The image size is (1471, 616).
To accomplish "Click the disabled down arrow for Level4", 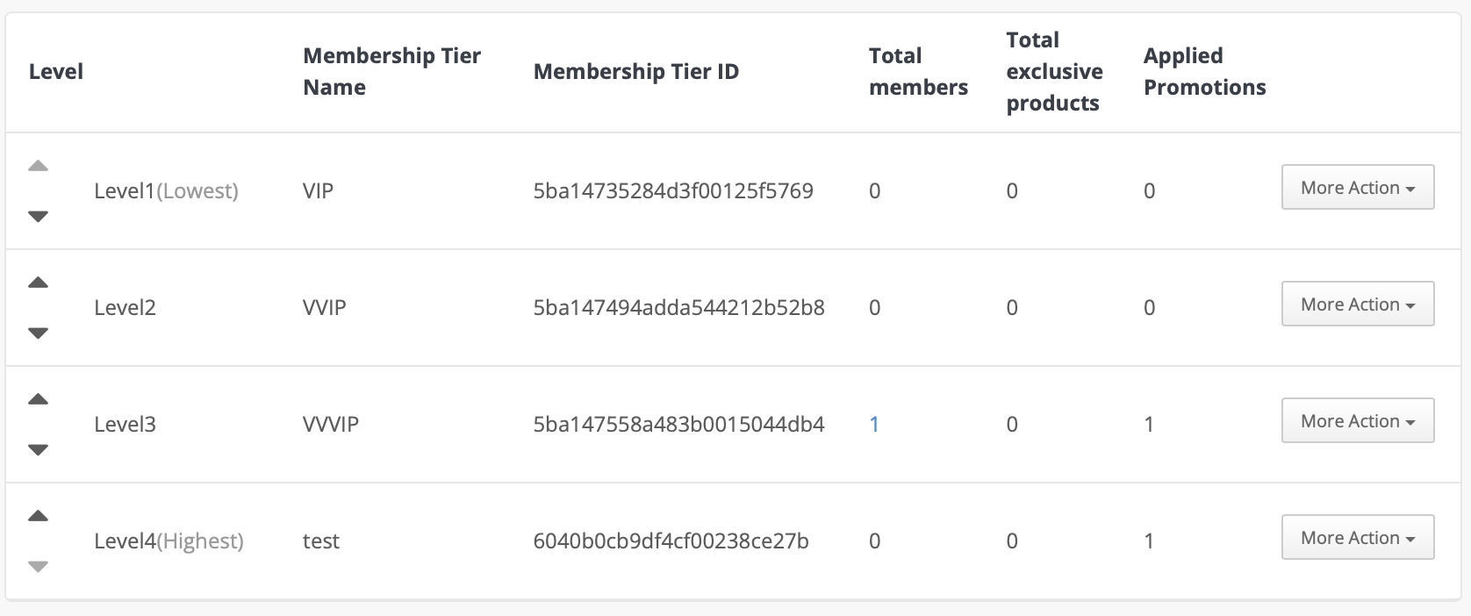I will pyautogui.click(x=38, y=566).
